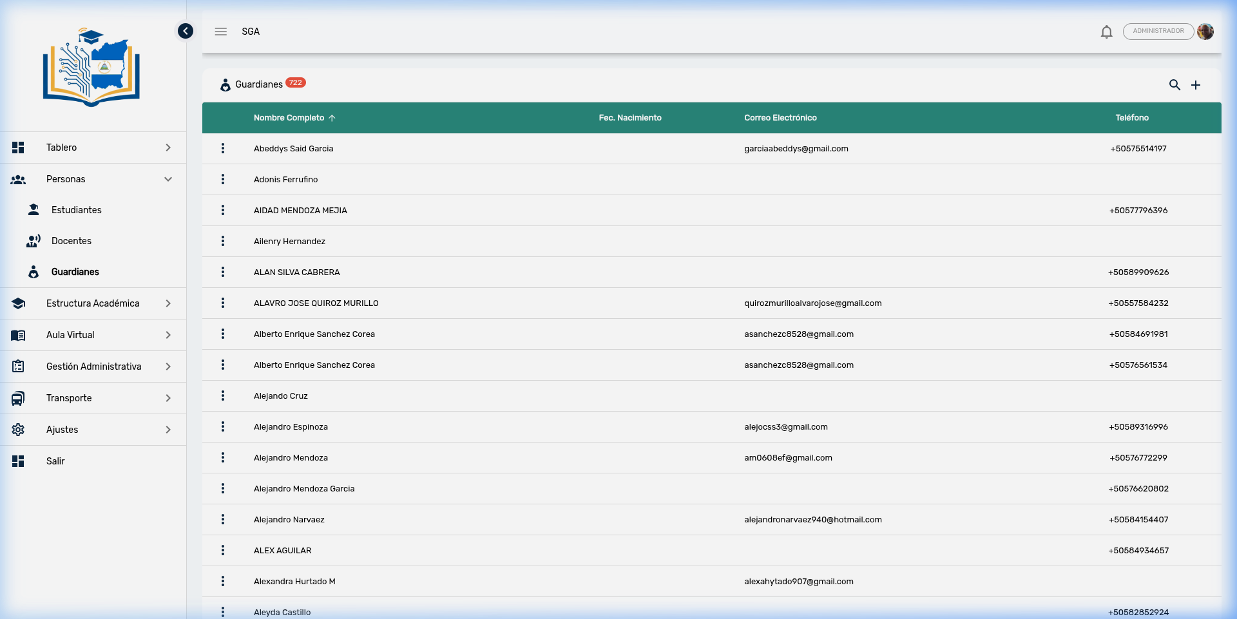Add a new guardian with plus icon

coord(1196,85)
